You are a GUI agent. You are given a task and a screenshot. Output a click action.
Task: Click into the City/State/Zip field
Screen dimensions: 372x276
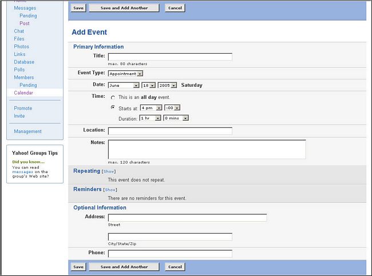pyautogui.click(x=170, y=237)
